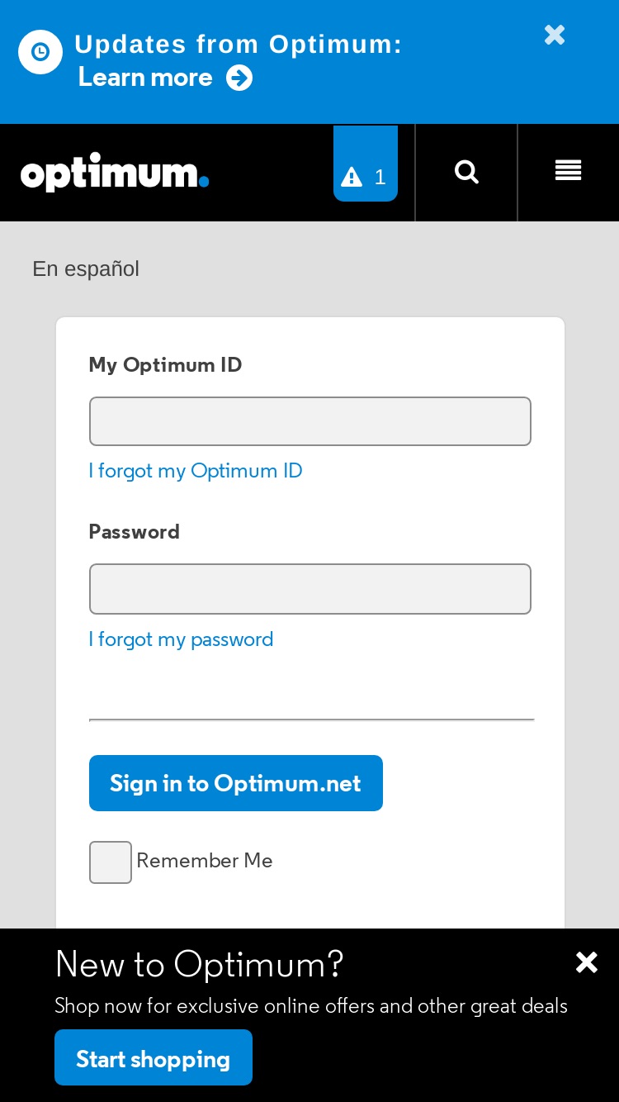
Task: Click the Updates from Optimum heading
Action: [239, 45]
